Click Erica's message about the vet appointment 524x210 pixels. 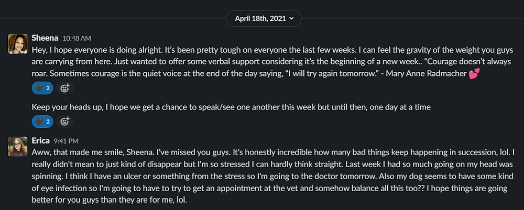pos(270,176)
